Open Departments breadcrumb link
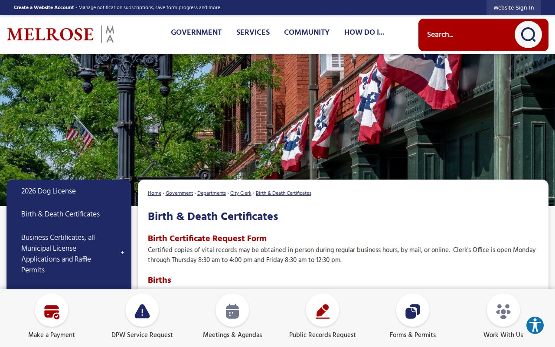This screenshot has height=347, width=555. (x=212, y=193)
